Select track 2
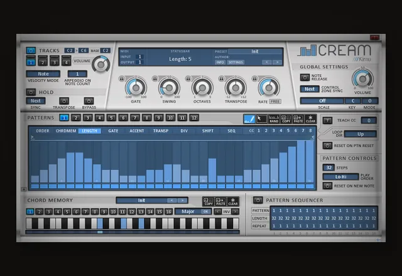 pyautogui.click(x=43, y=62)
